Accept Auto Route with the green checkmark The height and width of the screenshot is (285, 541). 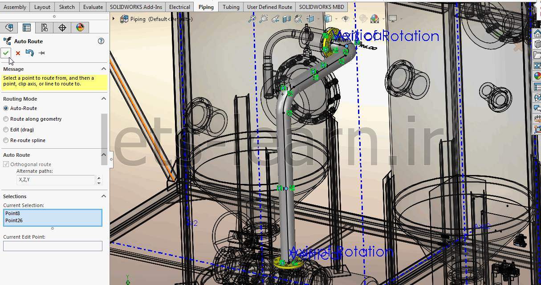click(x=6, y=53)
